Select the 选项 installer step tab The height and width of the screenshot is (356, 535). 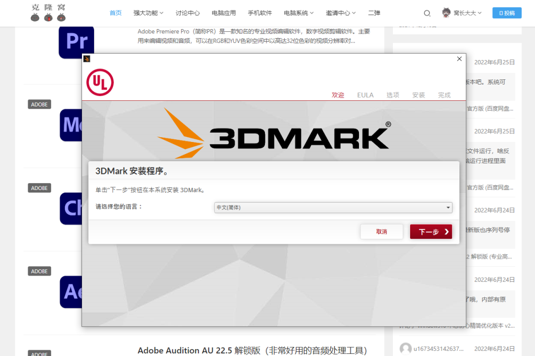pos(393,95)
